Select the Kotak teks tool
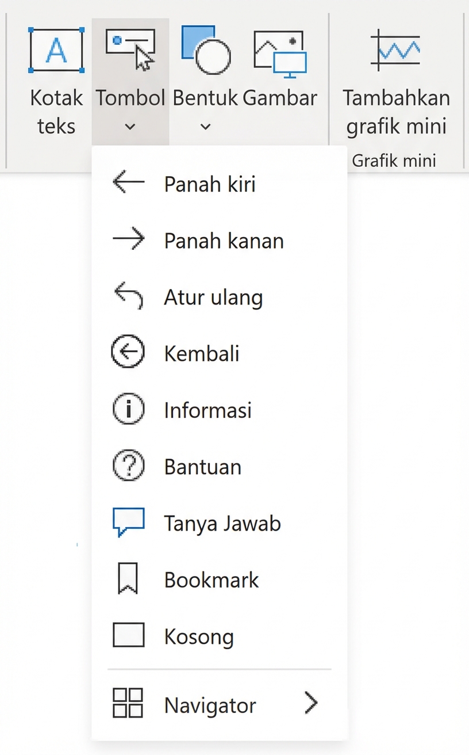The height and width of the screenshot is (755, 469). click(x=56, y=81)
